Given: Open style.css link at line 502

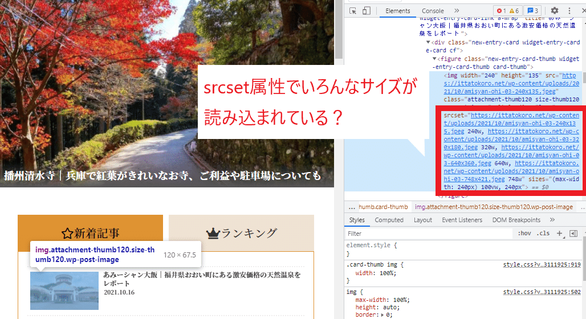Looking at the screenshot, I should 542,292.
